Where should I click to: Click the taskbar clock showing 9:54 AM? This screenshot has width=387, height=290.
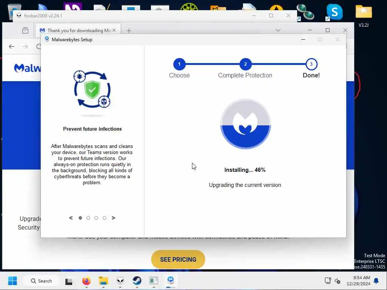(358, 281)
